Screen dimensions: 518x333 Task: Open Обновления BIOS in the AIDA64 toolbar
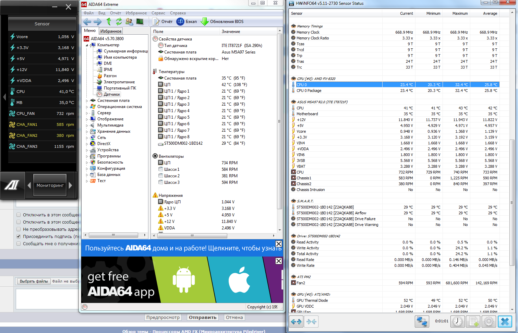[222, 22]
